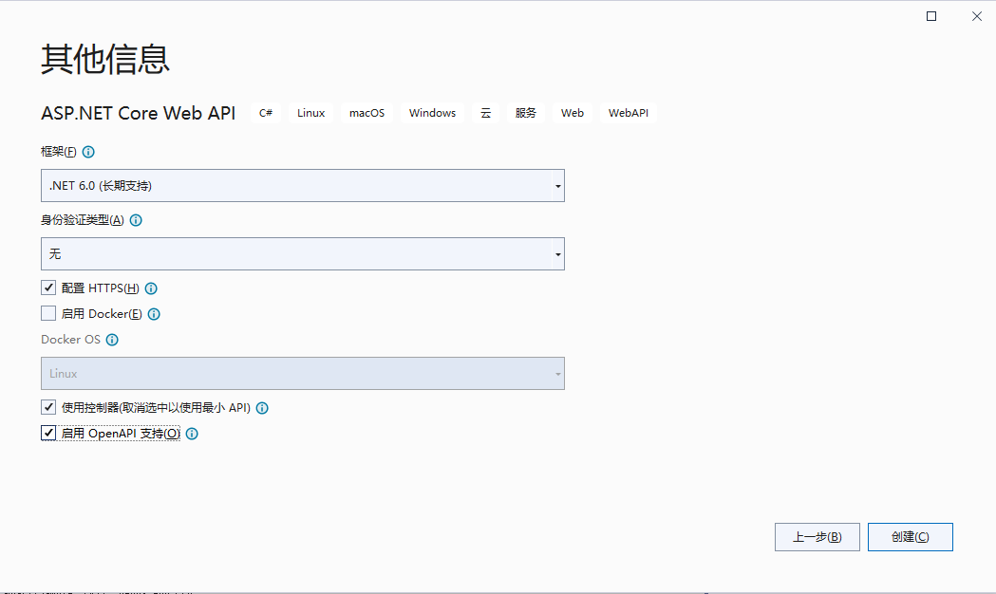This screenshot has width=996, height=594.
Task: Click the 身份验证类型(A) label
Action: pyautogui.click(x=82, y=220)
